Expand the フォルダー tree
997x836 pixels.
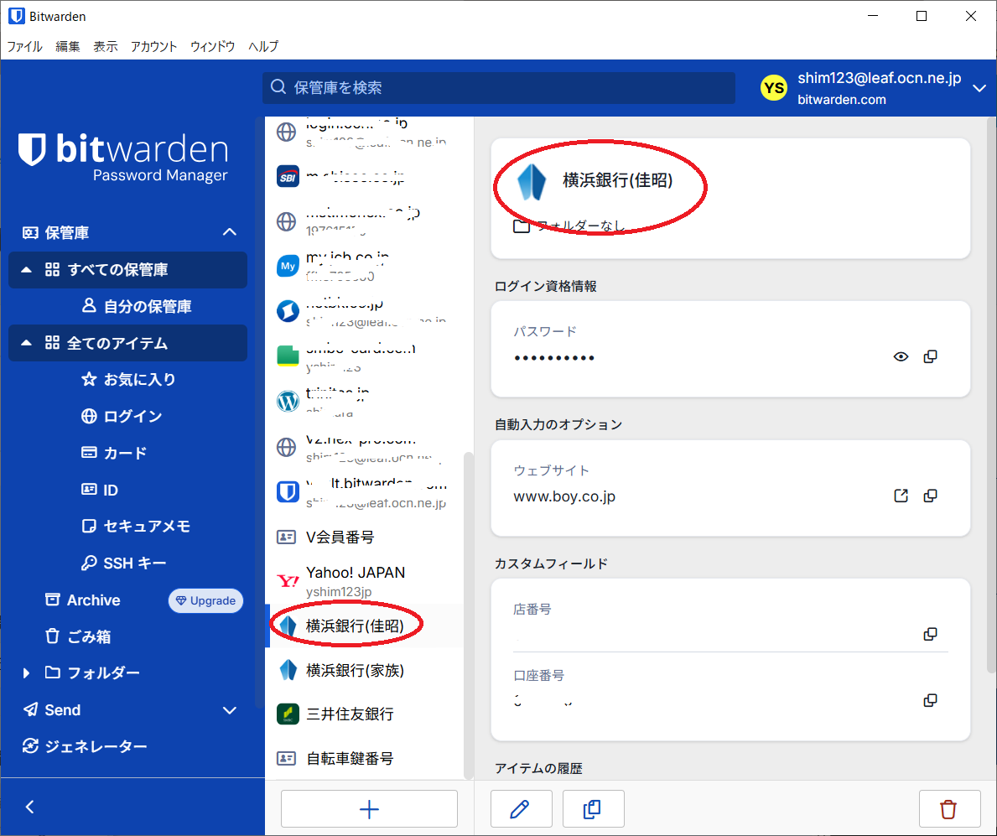point(26,673)
